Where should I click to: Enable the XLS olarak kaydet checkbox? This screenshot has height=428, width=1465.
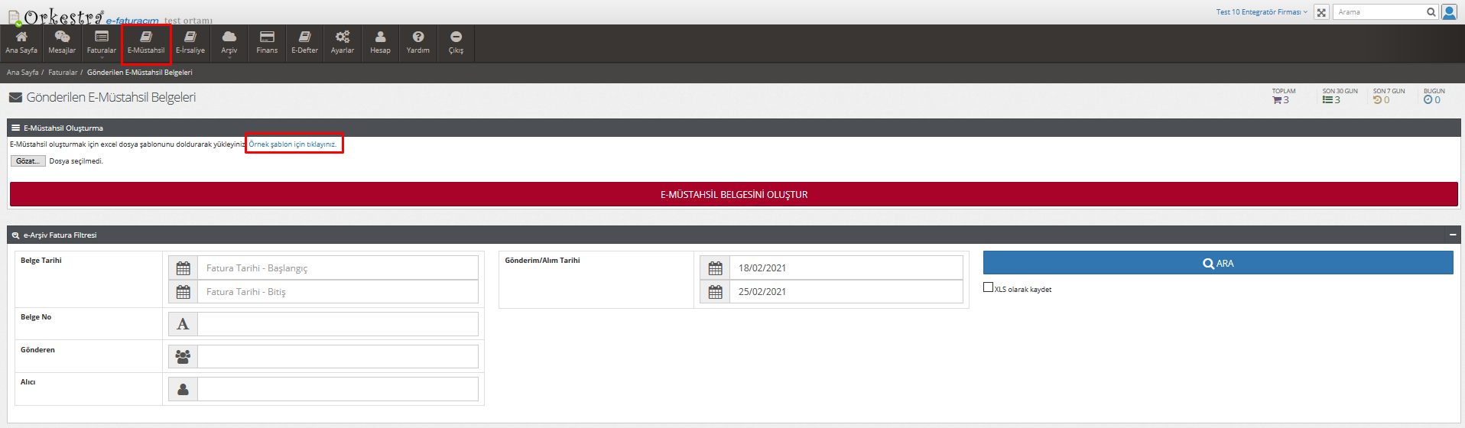(x=988, y=287)
